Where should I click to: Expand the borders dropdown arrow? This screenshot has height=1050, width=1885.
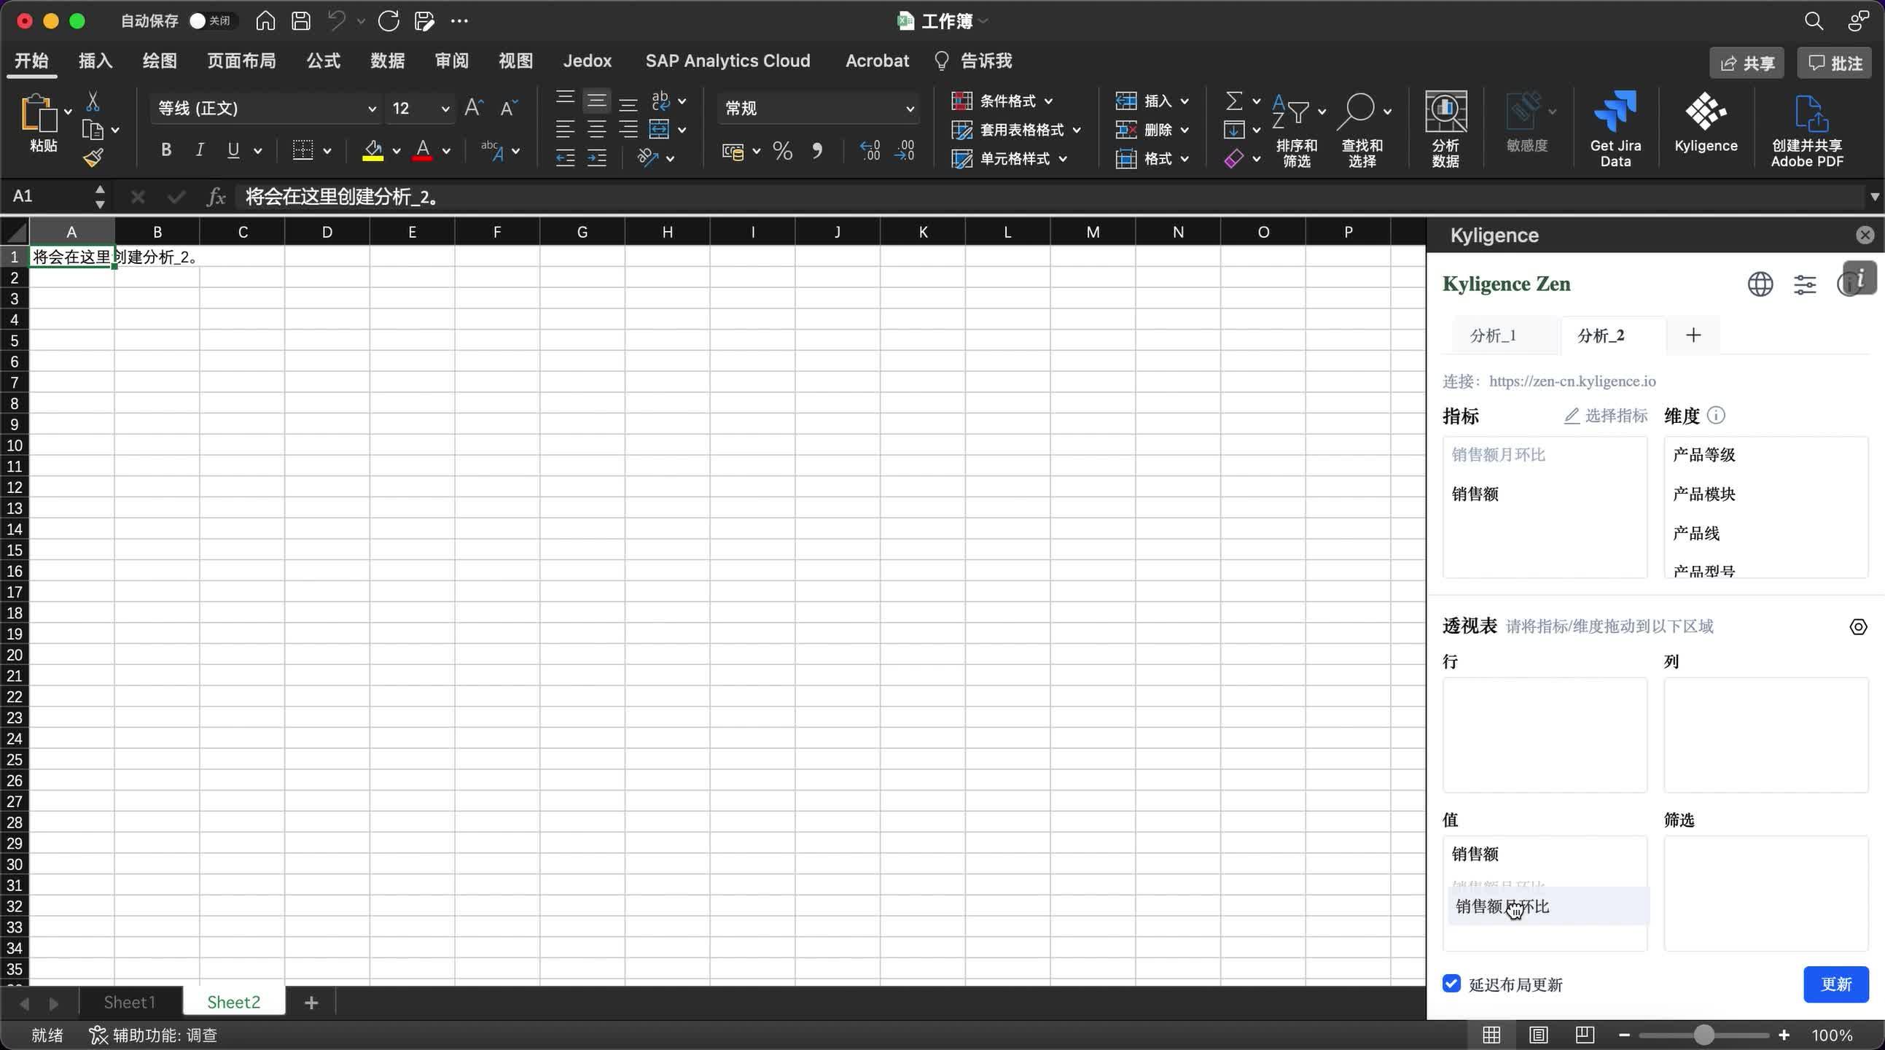click(x=327, y=151)
